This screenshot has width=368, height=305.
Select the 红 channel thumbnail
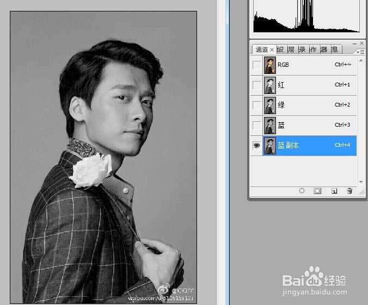[x=270, y=85]
